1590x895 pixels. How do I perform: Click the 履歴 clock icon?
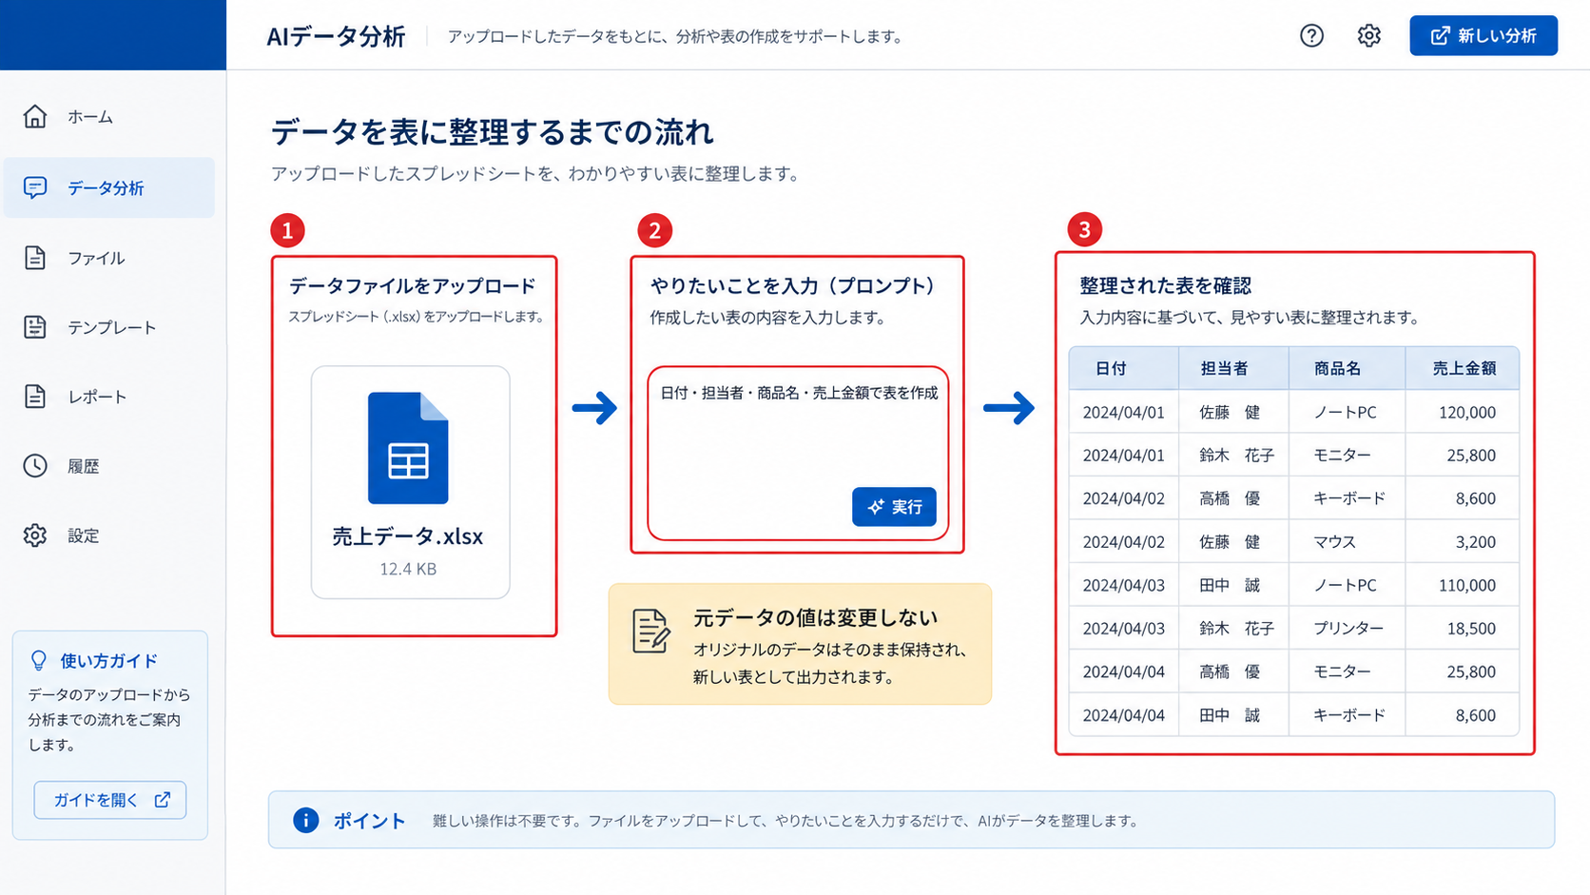[x=35, y=465]
